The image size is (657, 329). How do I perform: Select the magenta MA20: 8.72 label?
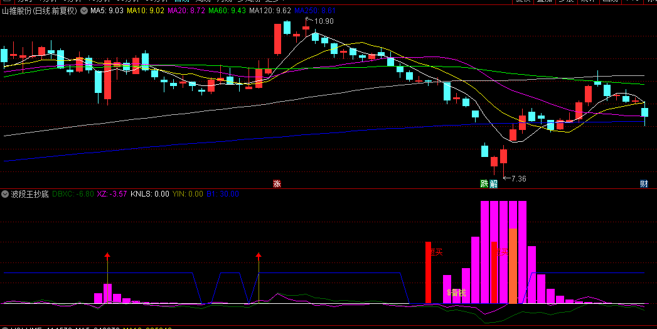click(x=186, y=11)
